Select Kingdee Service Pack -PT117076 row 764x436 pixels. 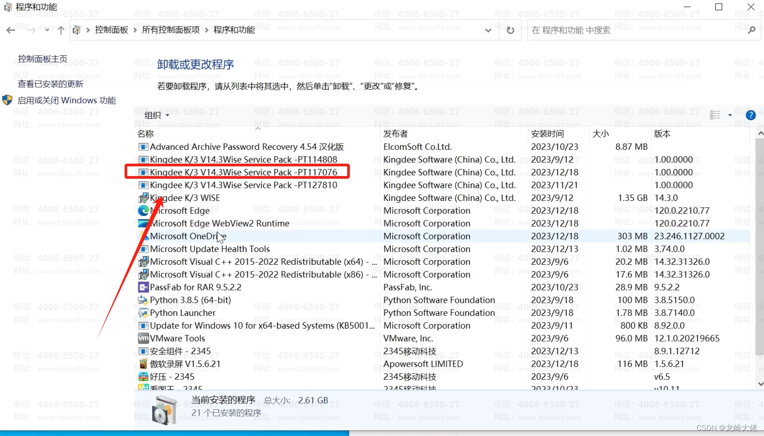click(443, 173)
